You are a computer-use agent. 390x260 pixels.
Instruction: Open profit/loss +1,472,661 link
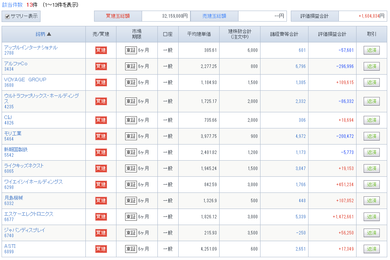point(343,217)
